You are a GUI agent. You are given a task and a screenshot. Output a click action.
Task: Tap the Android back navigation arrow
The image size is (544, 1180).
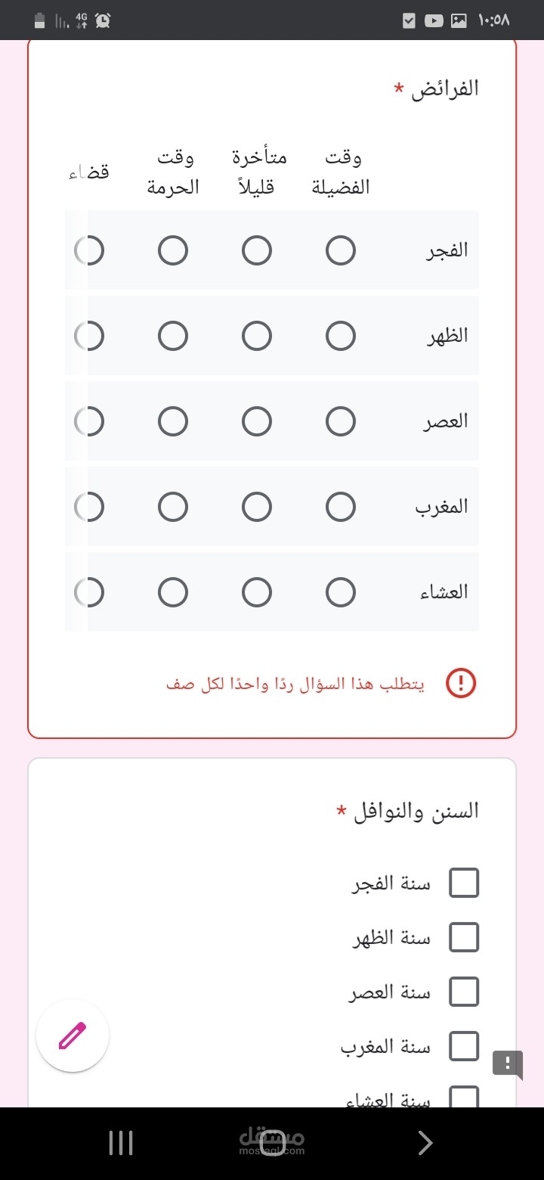click(x=425, y=1143)
